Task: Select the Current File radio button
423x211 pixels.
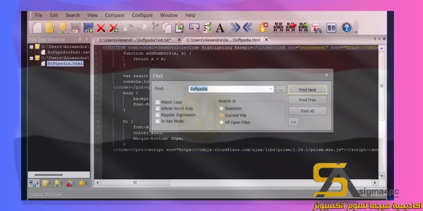Action: (222, 115)
